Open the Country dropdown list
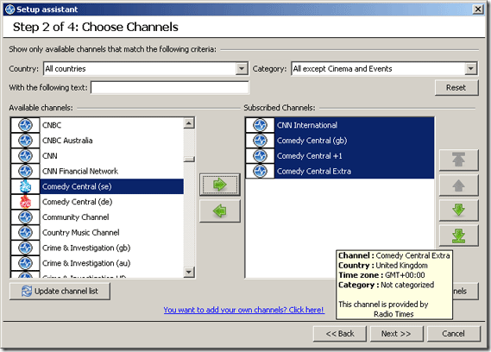This screenshot has width=491, height=352. tap(242, 68)
